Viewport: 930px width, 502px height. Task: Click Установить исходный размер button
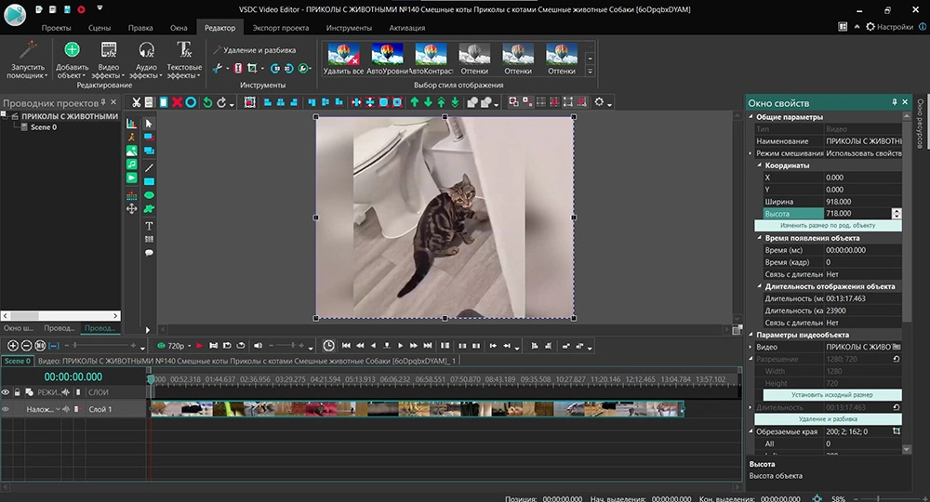[x=832, y=395]
